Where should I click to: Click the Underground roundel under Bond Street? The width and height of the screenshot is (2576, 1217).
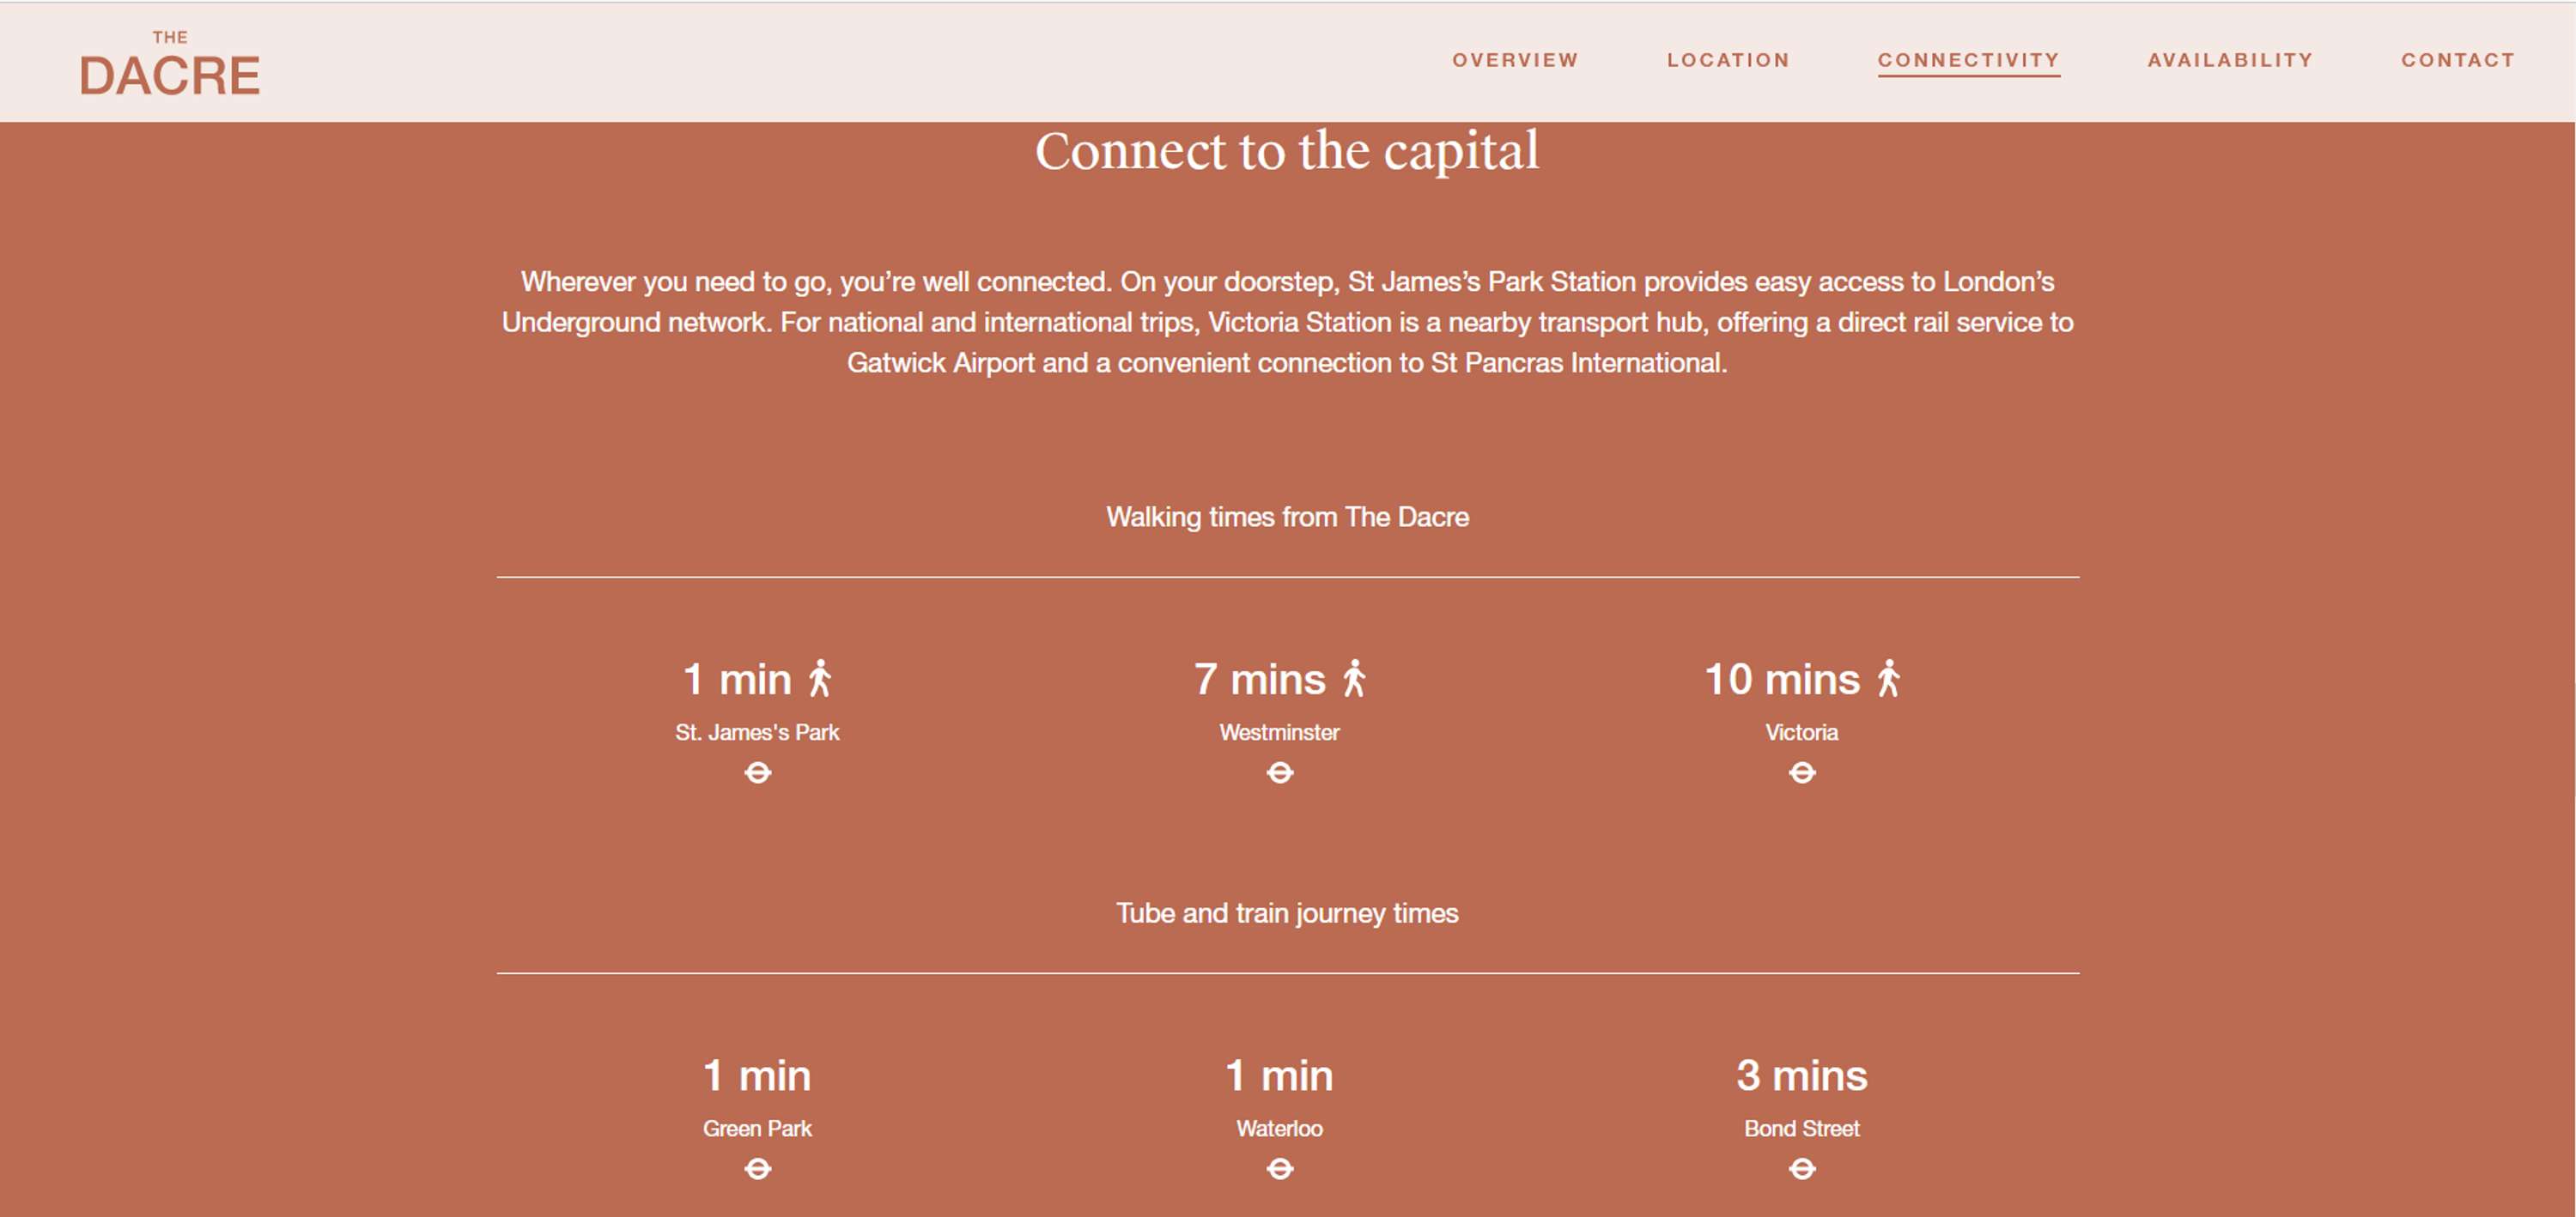[1801, 1168]
